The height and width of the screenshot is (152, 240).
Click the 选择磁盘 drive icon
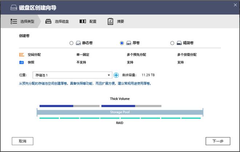[x=48, y=21]
